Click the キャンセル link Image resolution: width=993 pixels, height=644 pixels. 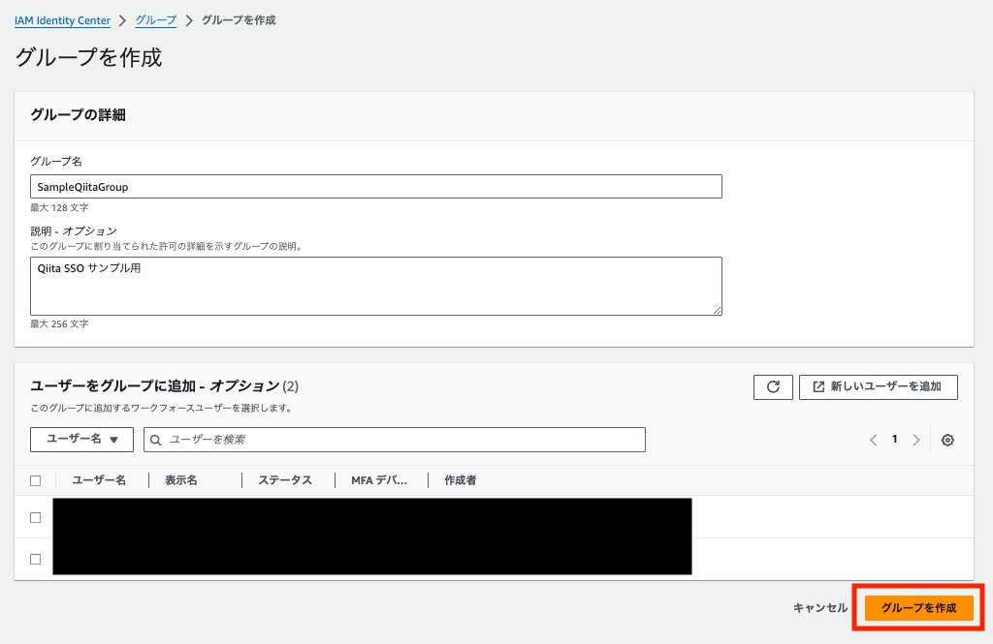[x=819, y=607]
